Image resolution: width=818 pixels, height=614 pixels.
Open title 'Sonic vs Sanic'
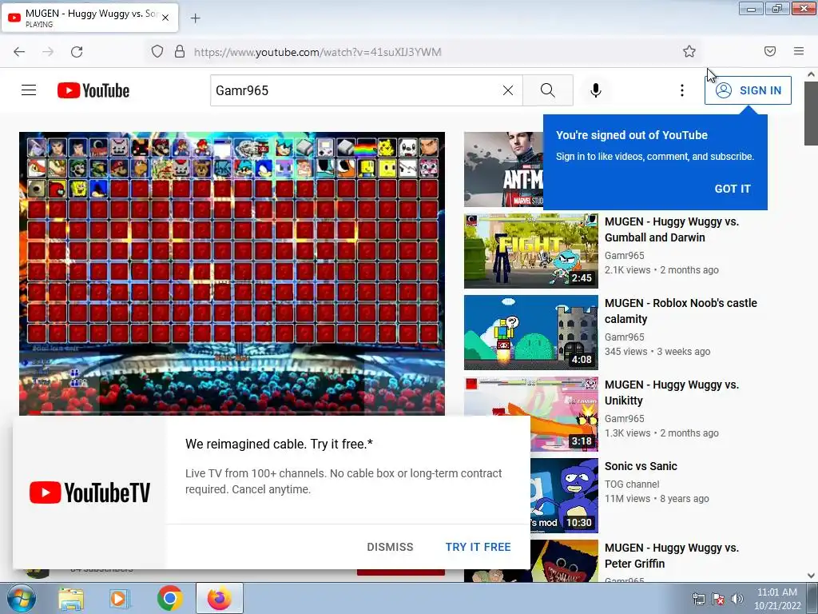[641, 466]
